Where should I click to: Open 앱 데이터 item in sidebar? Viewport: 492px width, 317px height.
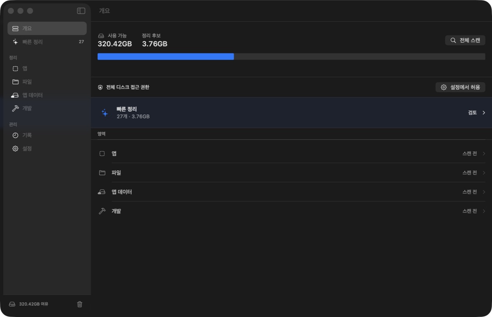click(x=47, y=95)
